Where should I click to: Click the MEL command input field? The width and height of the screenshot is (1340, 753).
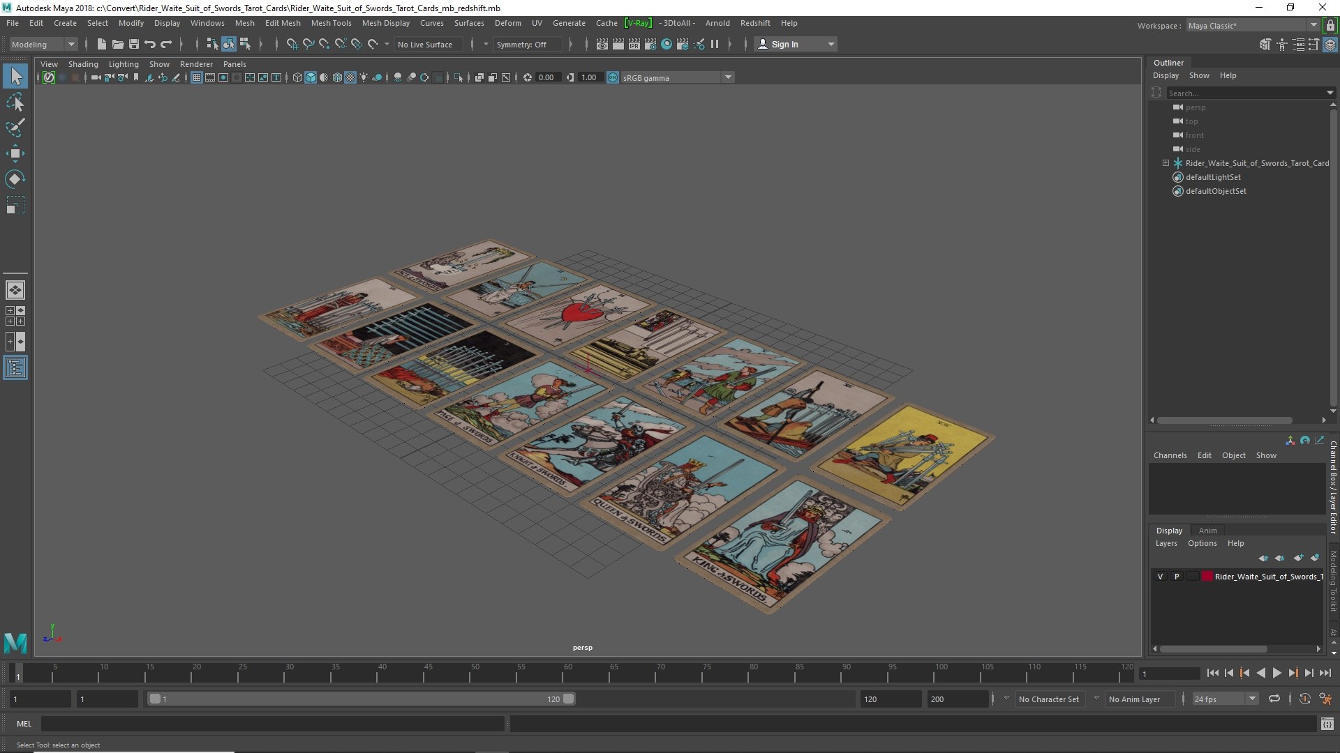pos(272,724)
